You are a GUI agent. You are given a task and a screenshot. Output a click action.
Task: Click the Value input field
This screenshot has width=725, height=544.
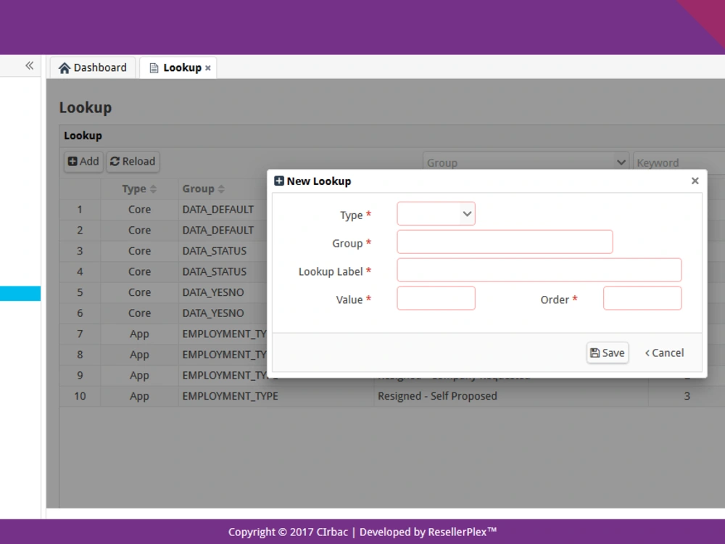(436, 297)
